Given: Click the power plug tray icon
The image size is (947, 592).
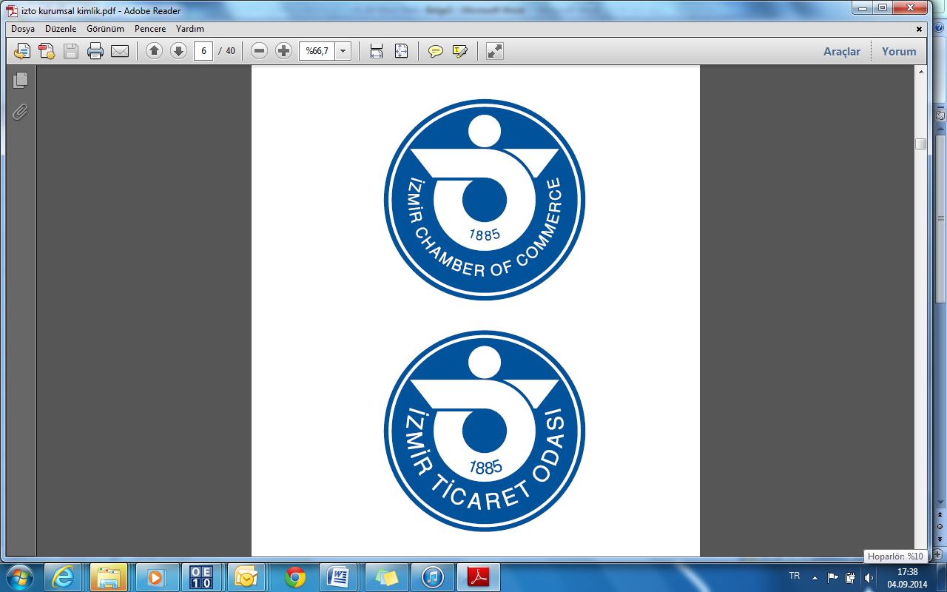Looking at the screenshot, I should (851, 577).
